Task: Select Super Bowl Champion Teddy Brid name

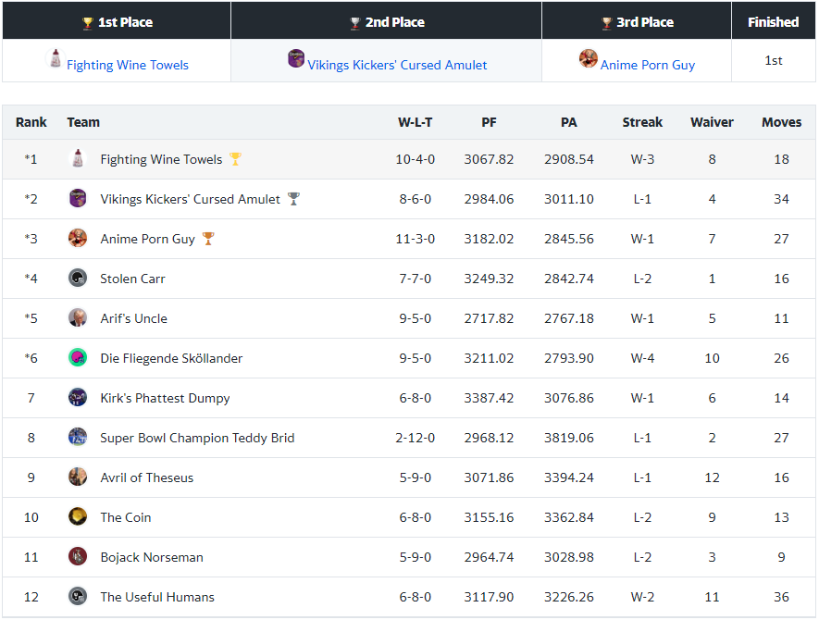Action: (197, 438)
